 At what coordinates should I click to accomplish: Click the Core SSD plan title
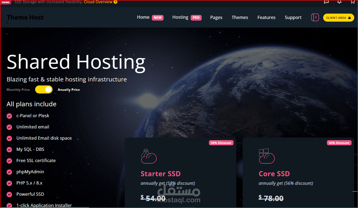274,174
